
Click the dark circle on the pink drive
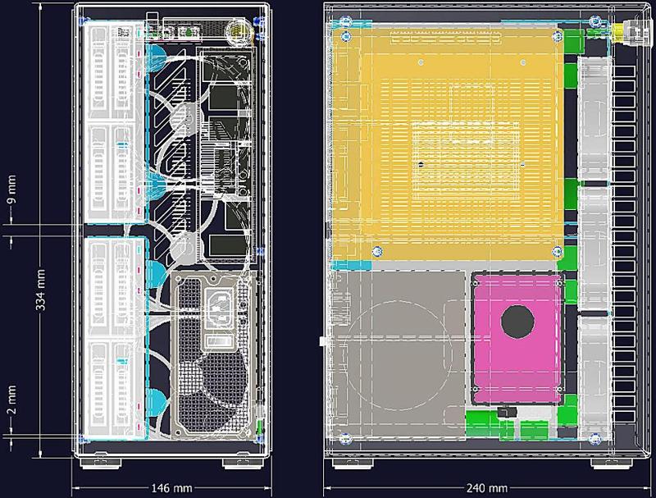point(517,322)
